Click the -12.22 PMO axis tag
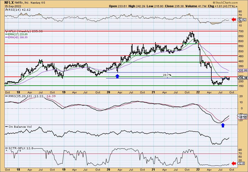248x172 pixels. coord(242,116)
